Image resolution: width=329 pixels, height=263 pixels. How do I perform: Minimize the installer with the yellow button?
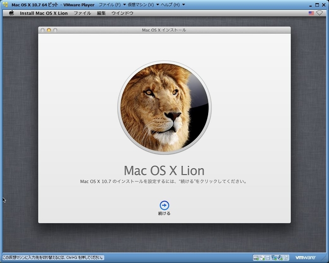pos(49,30)
